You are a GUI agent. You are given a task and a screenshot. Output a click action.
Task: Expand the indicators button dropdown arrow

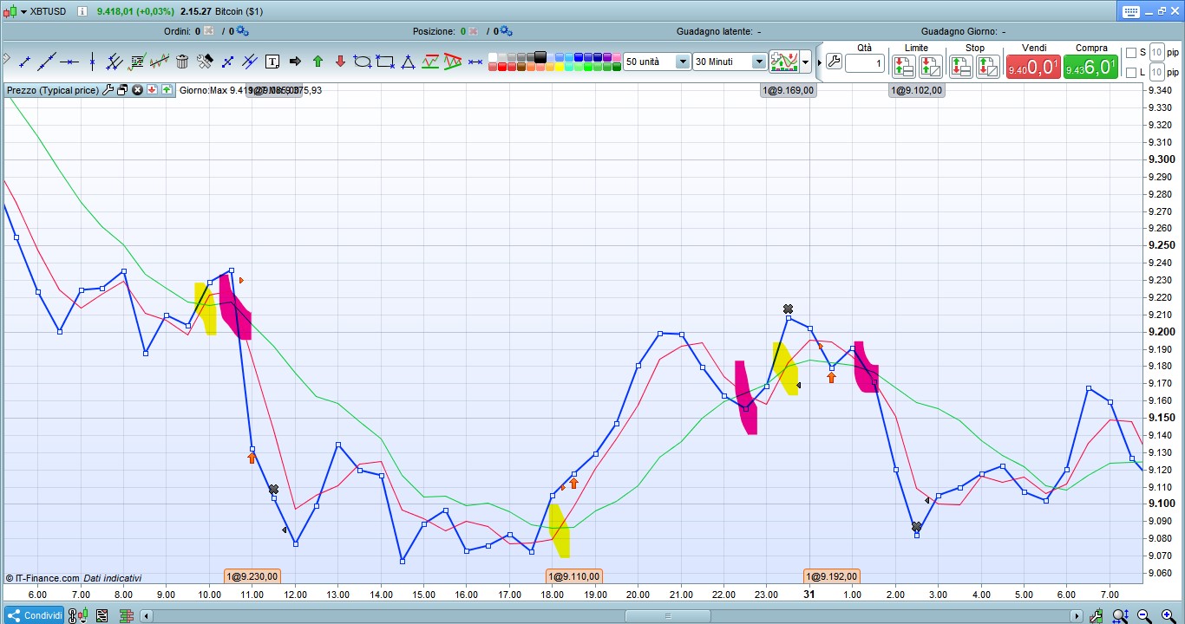point(806,62)
